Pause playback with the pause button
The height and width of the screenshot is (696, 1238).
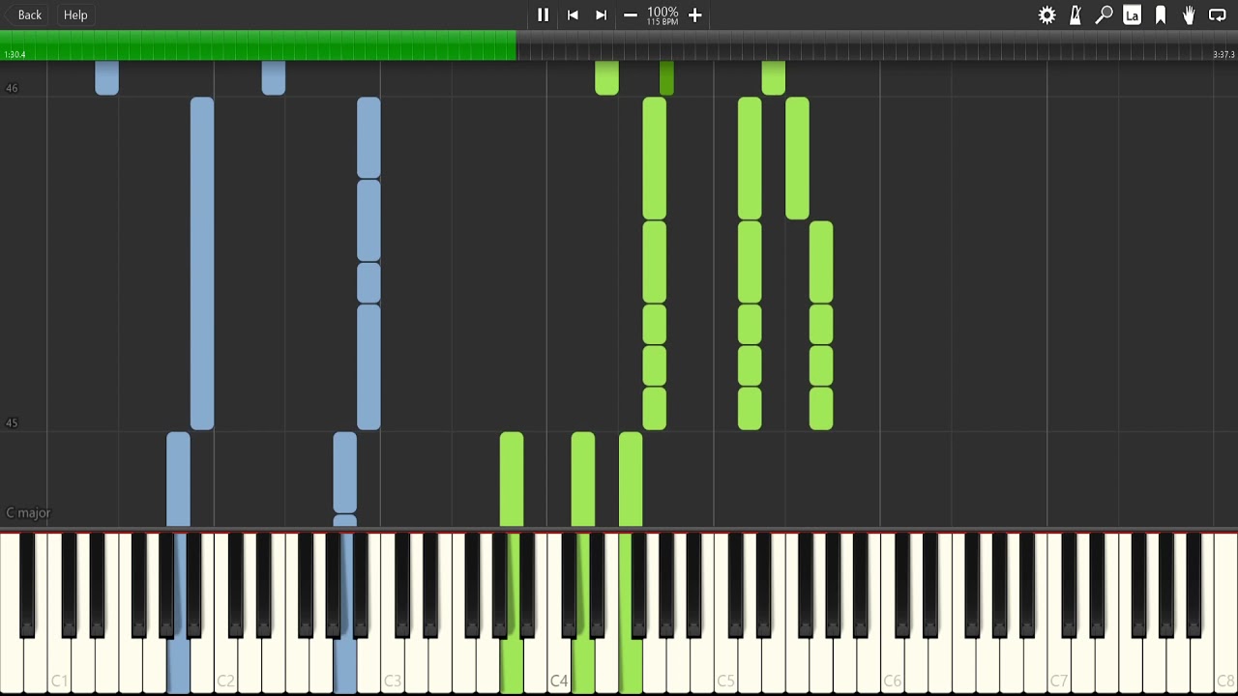pos(543,14)
